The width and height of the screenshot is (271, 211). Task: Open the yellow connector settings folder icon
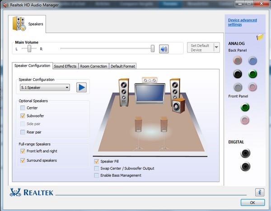260,37
